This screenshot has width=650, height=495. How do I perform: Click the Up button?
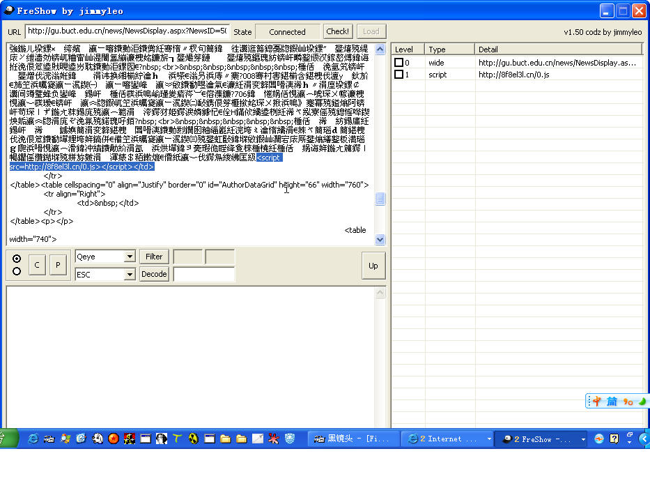pos(373,266)
